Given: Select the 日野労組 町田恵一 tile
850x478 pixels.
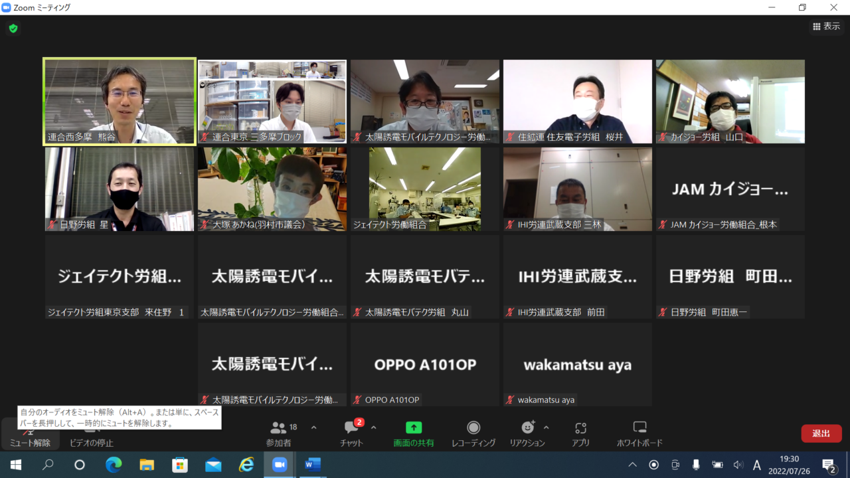Looking at the screenshot, I should click(x=730, y=277).
